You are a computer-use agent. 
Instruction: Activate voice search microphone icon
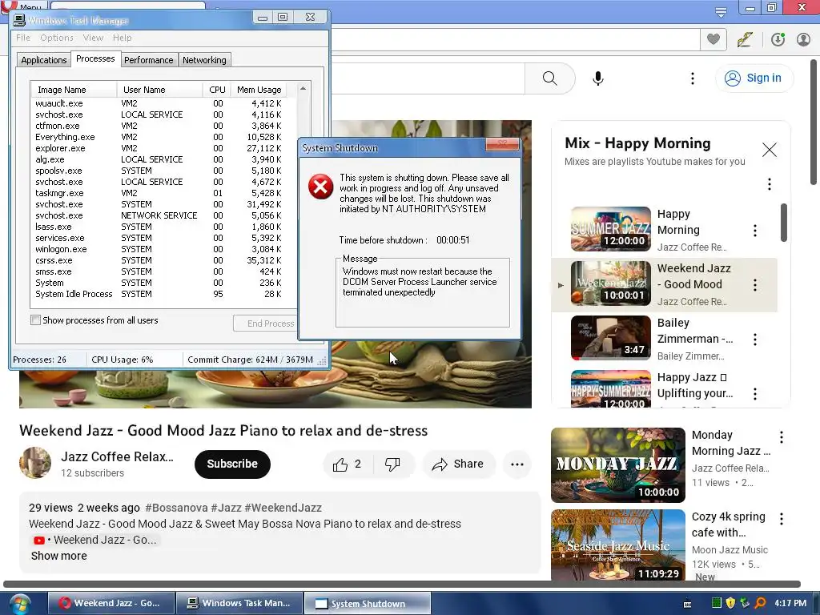click(x=597, y=78)
